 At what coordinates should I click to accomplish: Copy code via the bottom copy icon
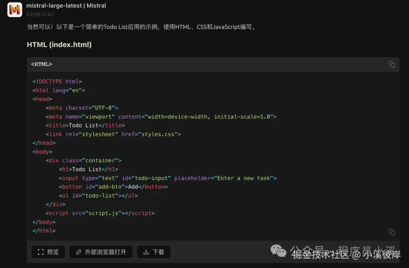tap(392, 232)
